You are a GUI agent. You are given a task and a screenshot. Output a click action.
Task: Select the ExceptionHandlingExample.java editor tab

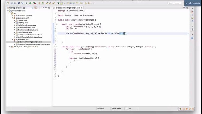coord(68,8)
